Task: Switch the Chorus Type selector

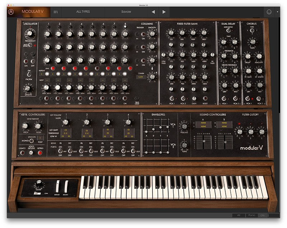Action: coord(252,30)
